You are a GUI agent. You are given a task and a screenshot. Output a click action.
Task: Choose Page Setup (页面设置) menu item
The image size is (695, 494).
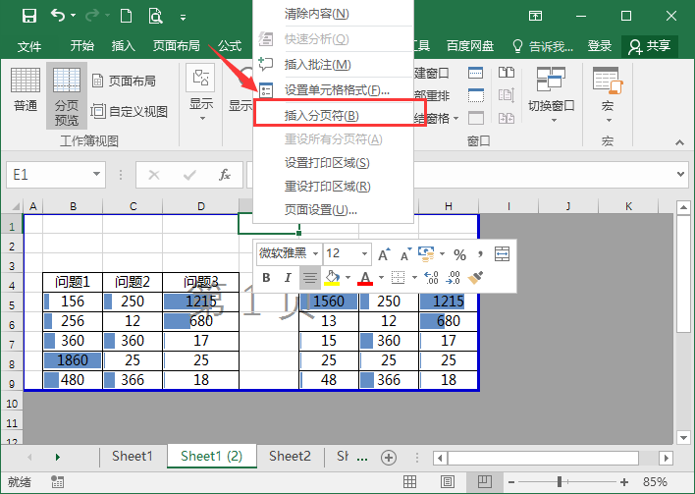(x=334, y=210)
